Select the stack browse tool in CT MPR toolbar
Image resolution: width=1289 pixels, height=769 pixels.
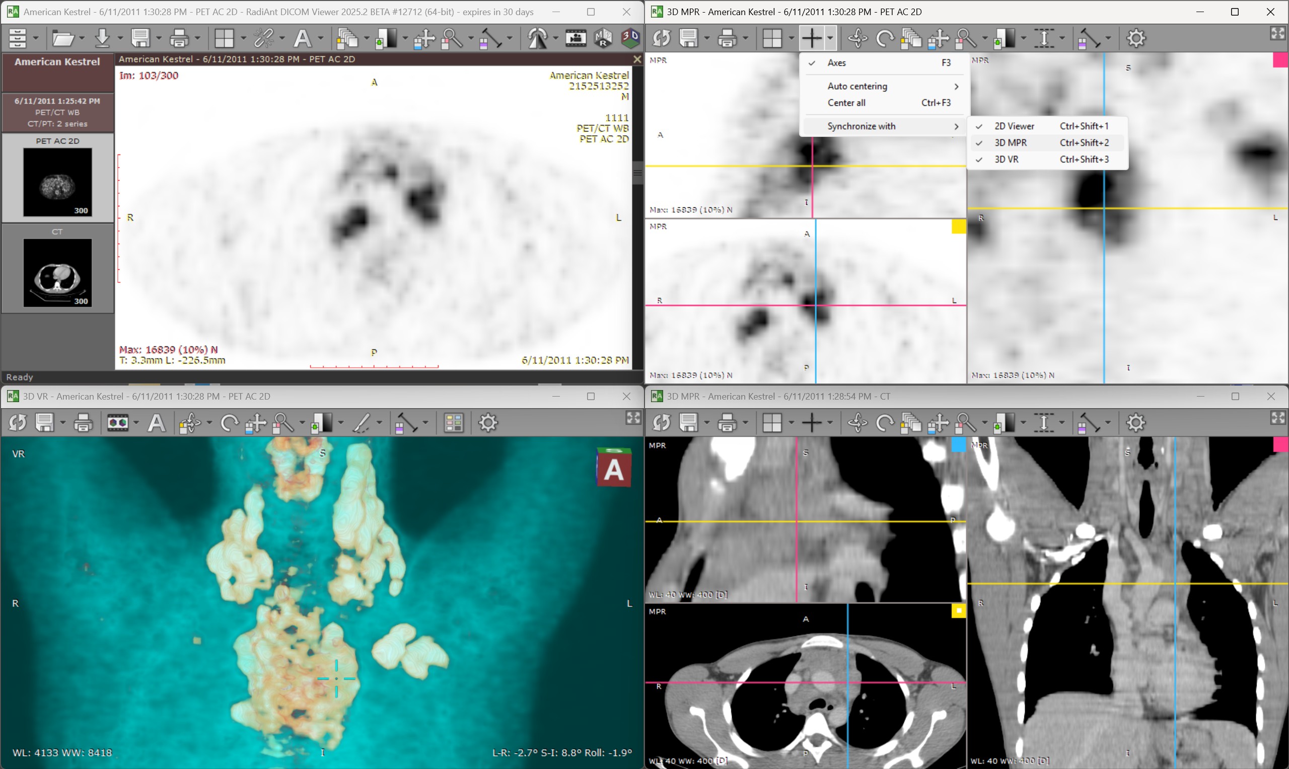pos(911,423)
